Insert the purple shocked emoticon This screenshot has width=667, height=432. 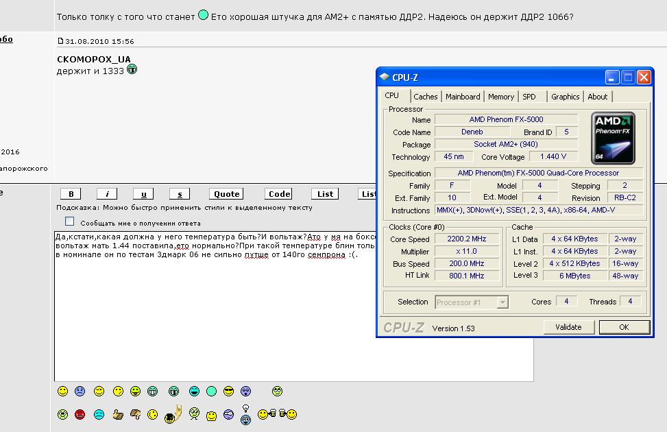coord(246,391)
